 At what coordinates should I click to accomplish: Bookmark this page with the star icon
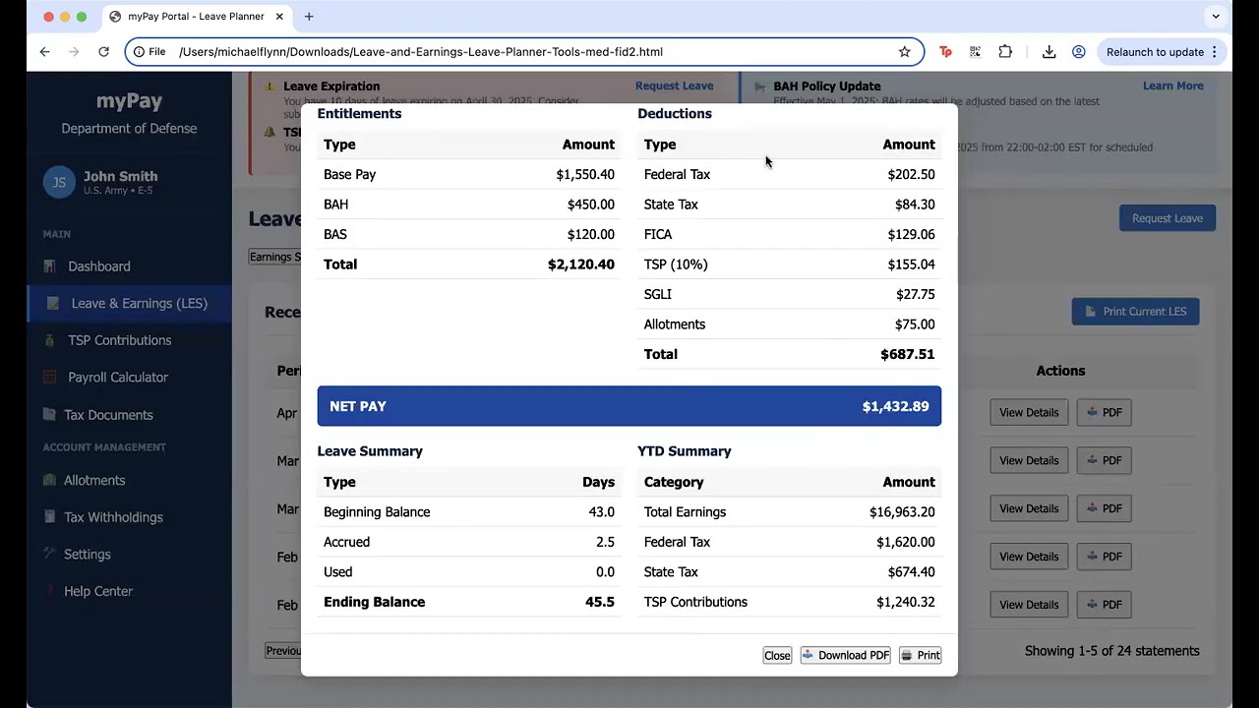pyautogui.click(x=904, y=52)
